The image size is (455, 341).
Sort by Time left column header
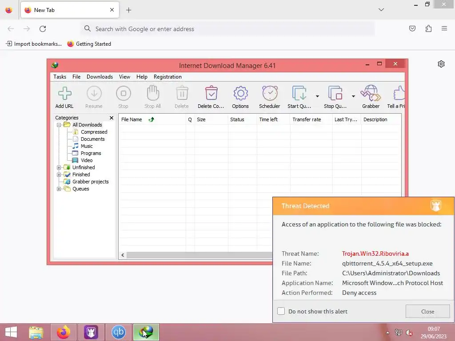273,119
